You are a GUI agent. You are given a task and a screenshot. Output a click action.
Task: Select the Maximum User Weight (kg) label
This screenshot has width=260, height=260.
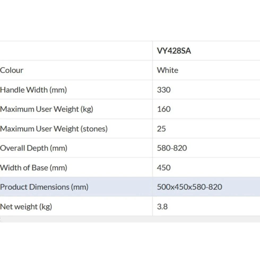[47, 109]
